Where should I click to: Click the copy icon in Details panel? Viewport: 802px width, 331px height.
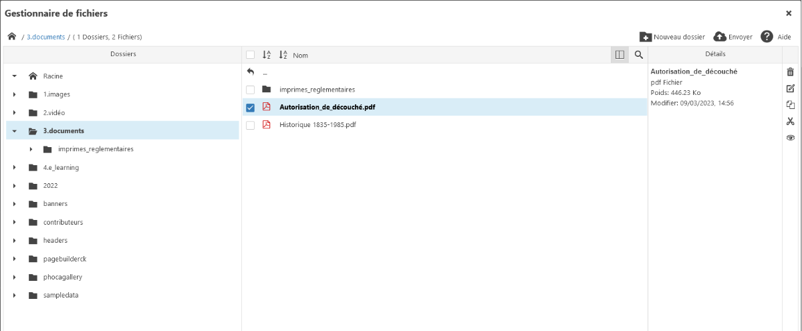tap(791, 104)
